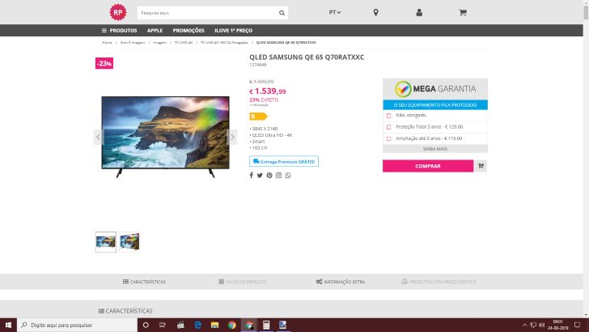This screenshot has width=589, height=332.
Task: Open the user account icon
Action: (419, 13)
